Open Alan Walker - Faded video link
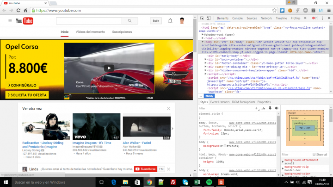Viewport: 333px width, 187px height. click(137, 143)
